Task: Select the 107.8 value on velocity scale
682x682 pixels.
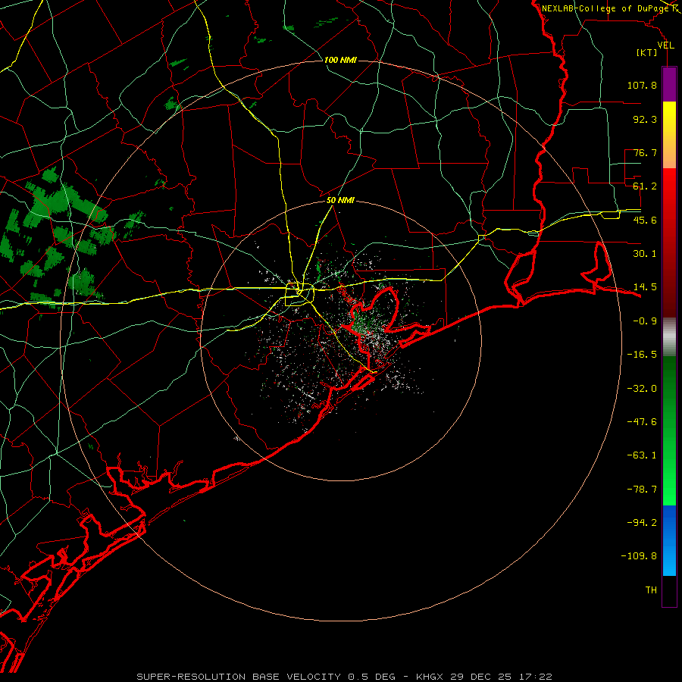Action: click(x=642, y=85)
